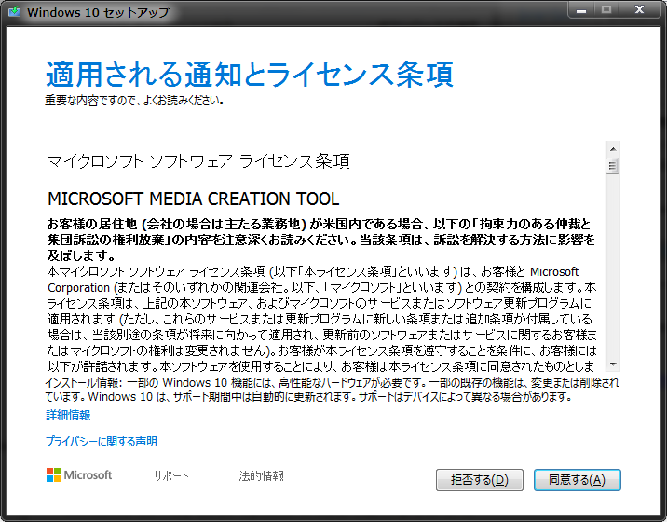
Task: Click the MICROSOFT MEDIA CREATION TOOL heading
Action: pyautogui.click(x=194, y=199)
